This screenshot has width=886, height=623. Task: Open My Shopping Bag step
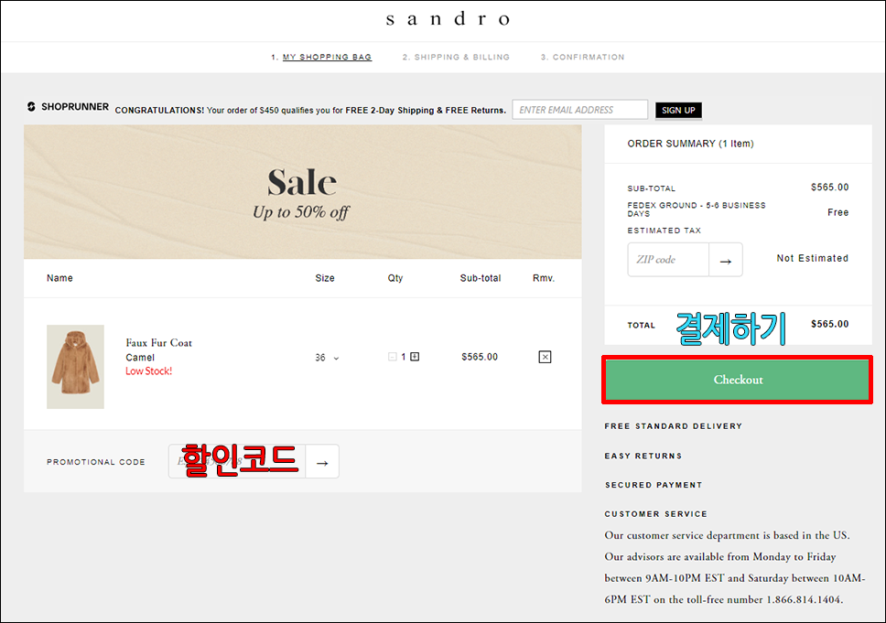click(x=327, y=57)
